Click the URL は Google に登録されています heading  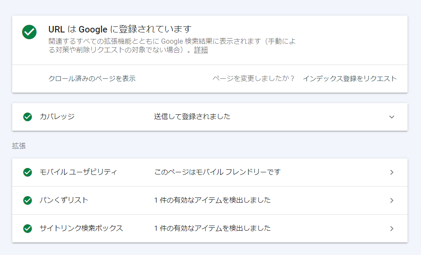(x=120, y=29)
